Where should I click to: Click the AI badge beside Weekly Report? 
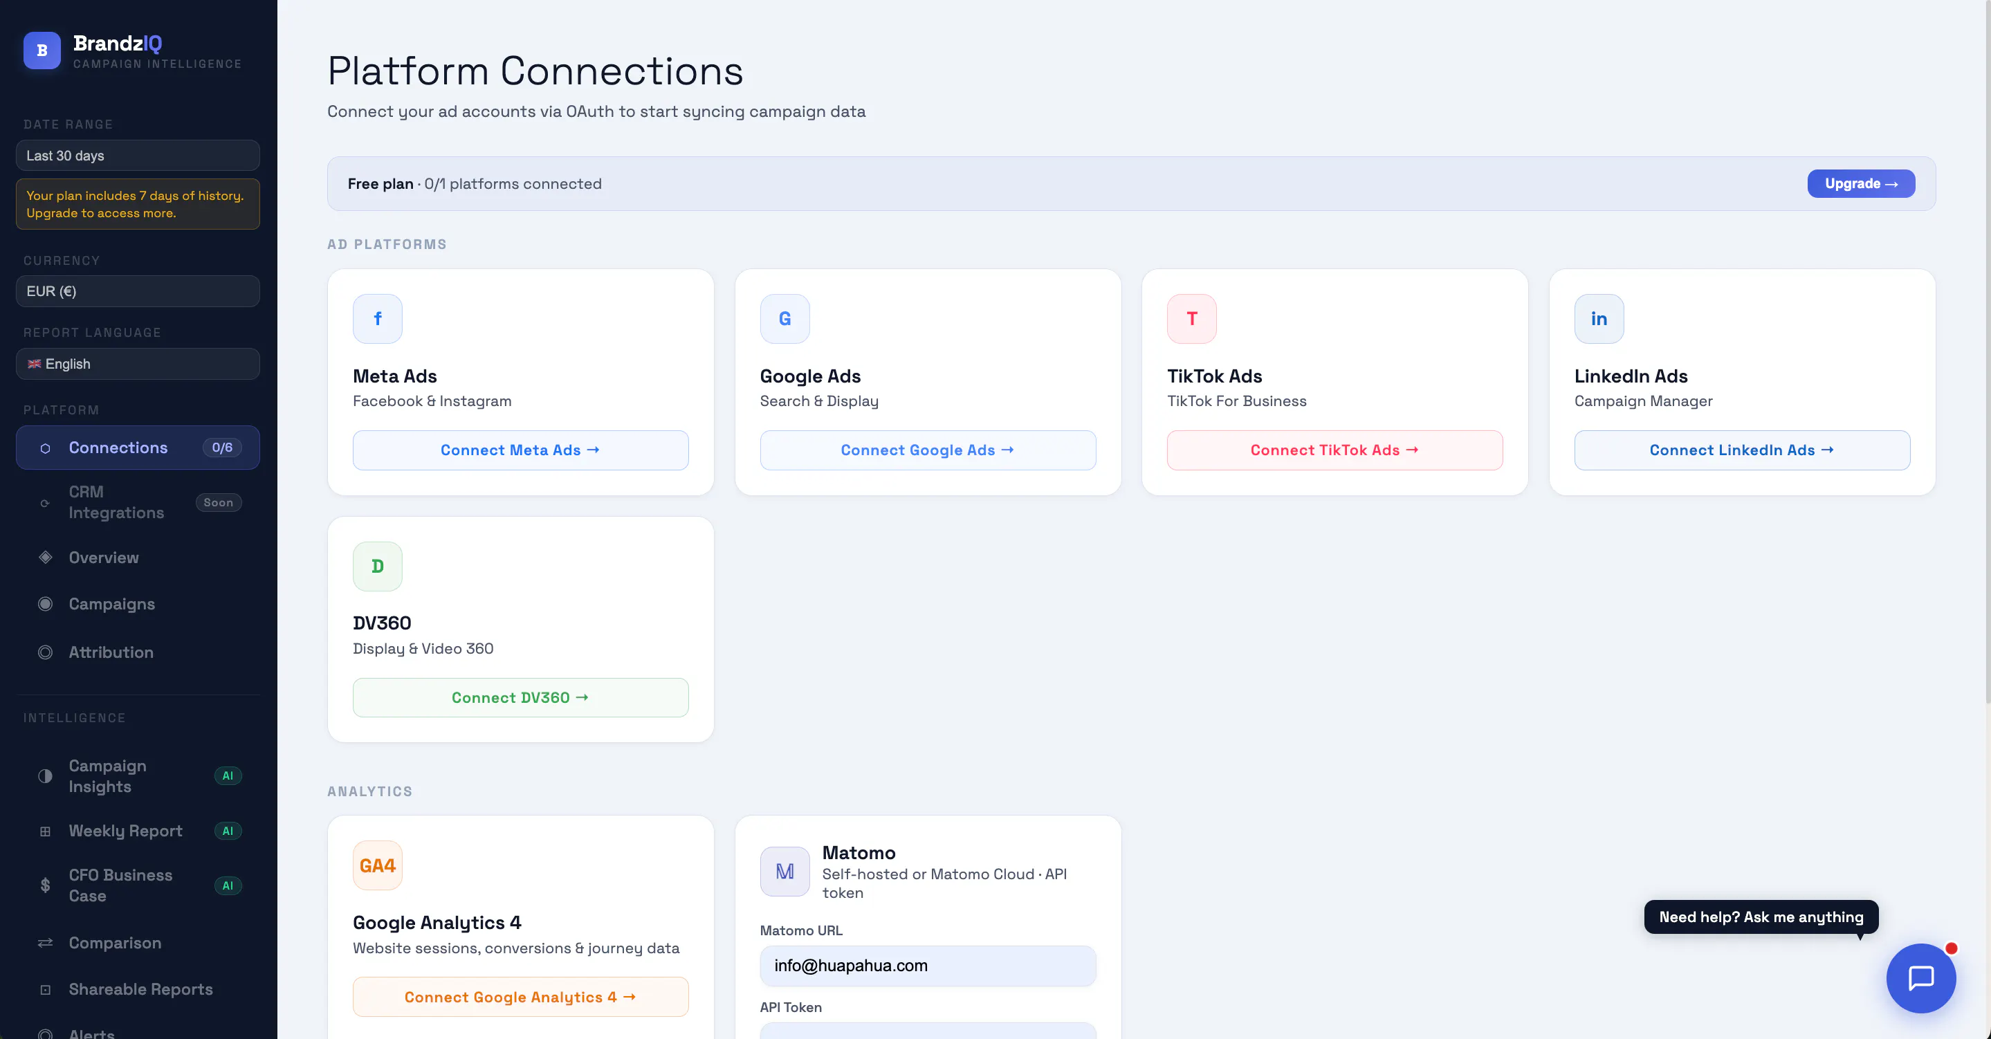(227, 831)
